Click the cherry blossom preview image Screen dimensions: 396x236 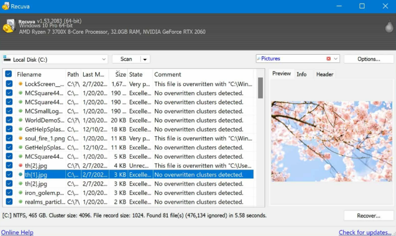tap(332, 141)
